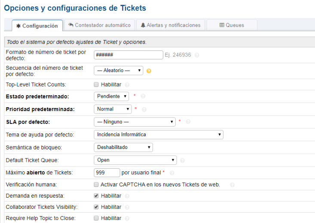Enable Require Help Topic to Close

97,218
